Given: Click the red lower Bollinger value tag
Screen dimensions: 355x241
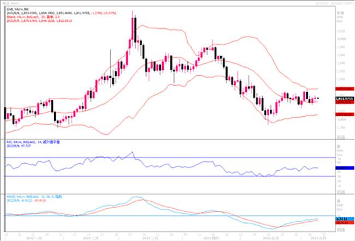Looking at the screenshot, I should (x=344, y=114).
